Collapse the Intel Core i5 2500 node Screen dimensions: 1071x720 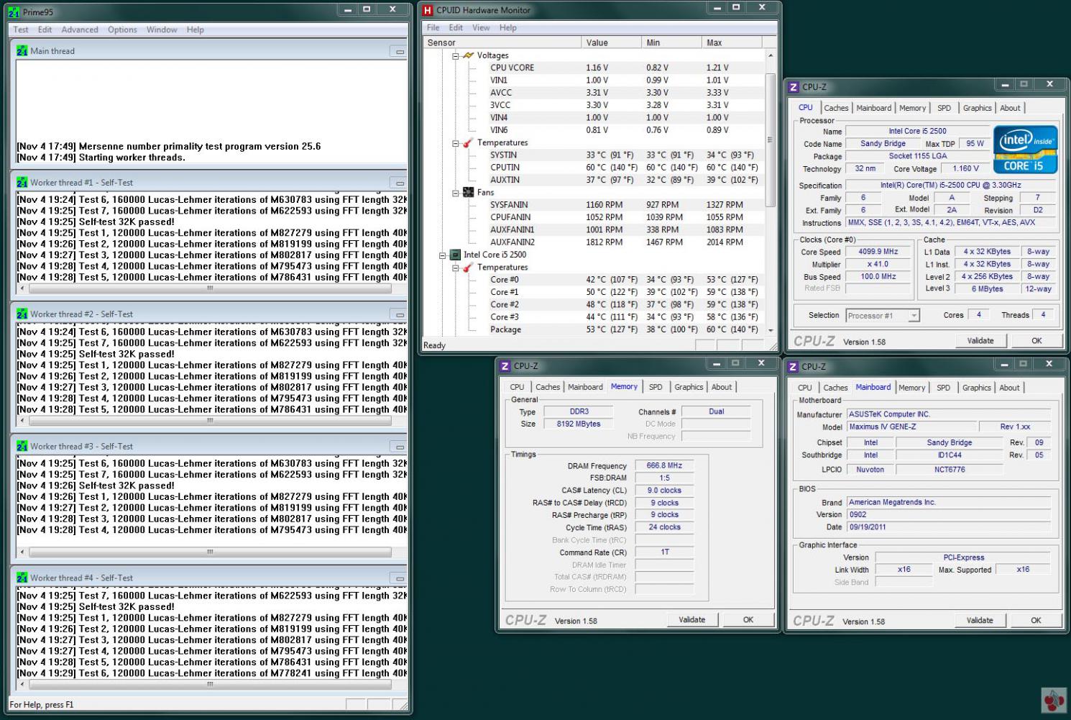point(442,255)
